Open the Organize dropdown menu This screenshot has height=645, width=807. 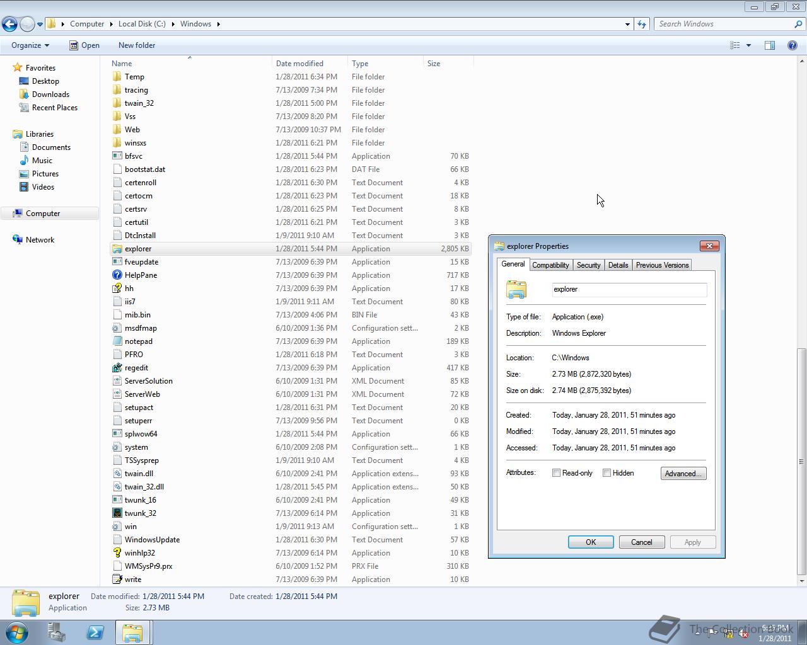tap(30, 45)
